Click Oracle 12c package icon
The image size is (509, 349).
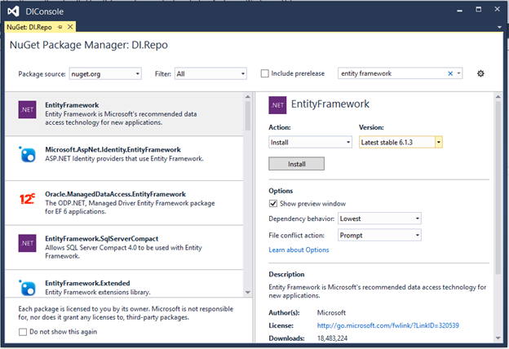27,199
